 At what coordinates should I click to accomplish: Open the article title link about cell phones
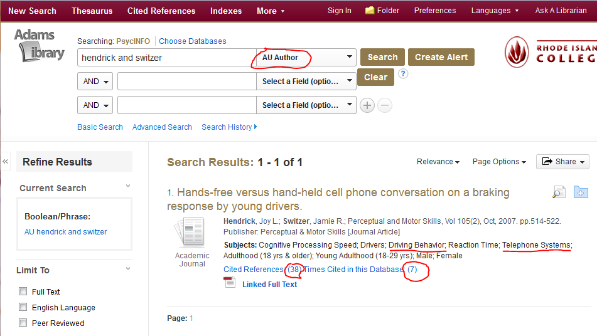pyautogui.click(x=338, y=199)
